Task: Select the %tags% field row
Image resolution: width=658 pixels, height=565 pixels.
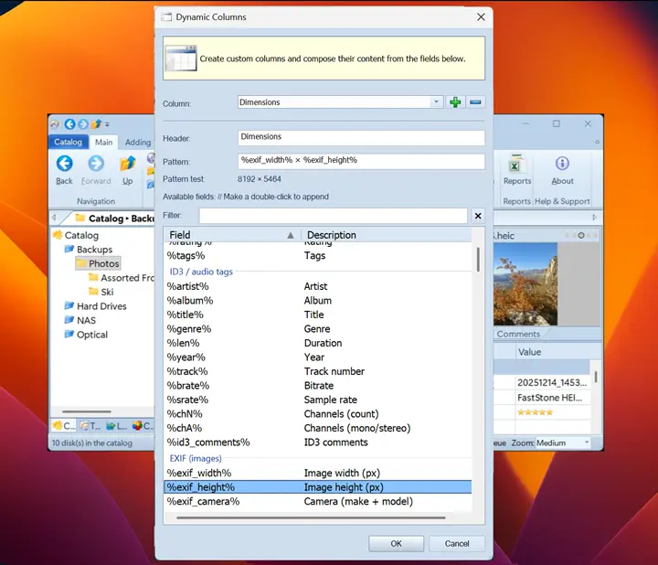Action: pyautogui.click(x=318, y=256)
